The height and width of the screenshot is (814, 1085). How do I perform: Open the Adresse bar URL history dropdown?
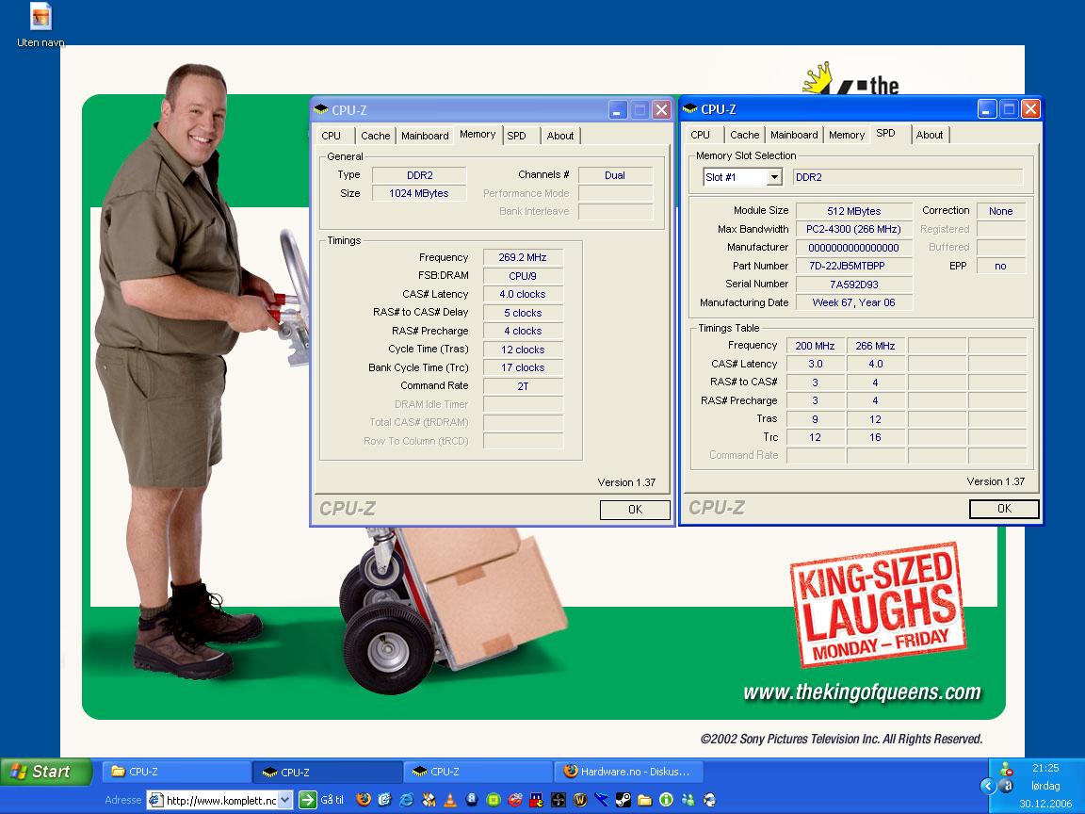coord(285,800)
